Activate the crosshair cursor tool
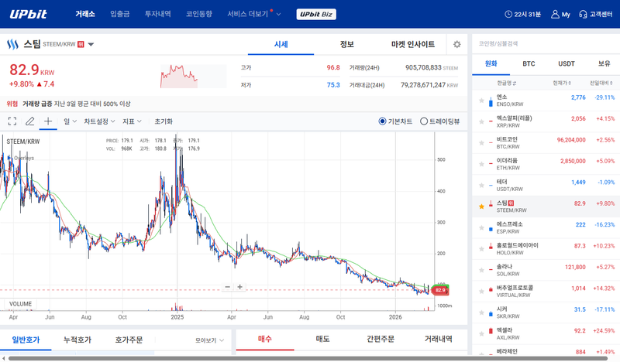The height and width of the screenshot is (362, 620). [48, 121]
